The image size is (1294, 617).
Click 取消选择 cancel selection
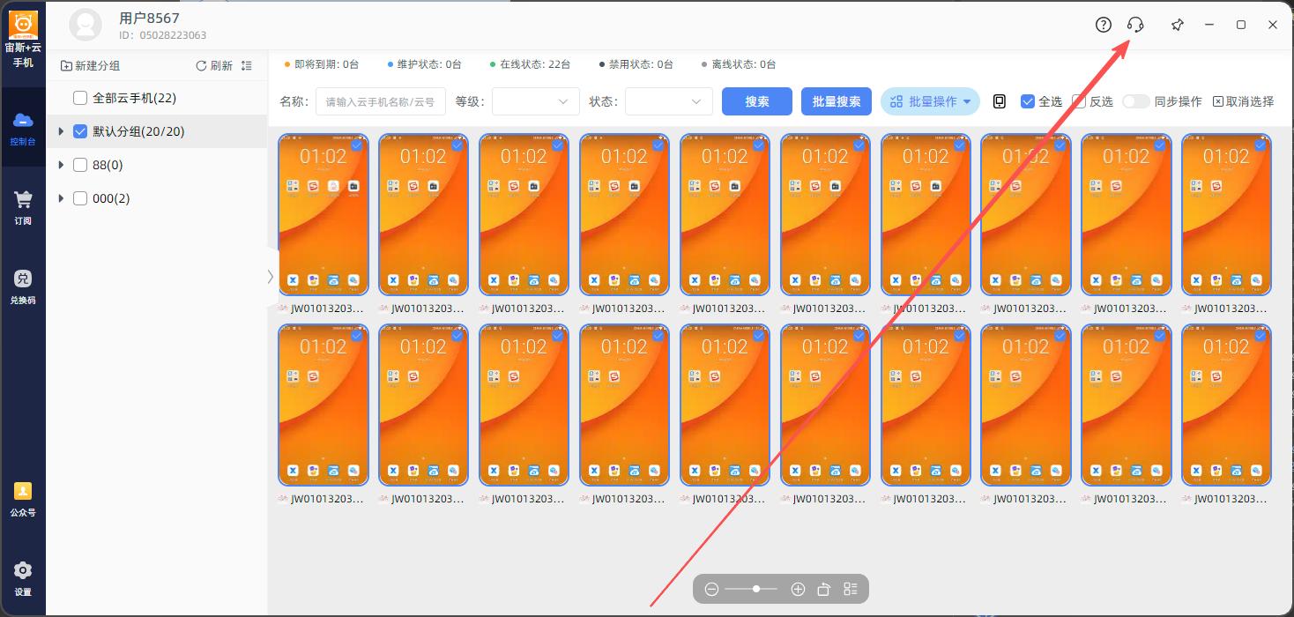click(x=1243, y=101)
